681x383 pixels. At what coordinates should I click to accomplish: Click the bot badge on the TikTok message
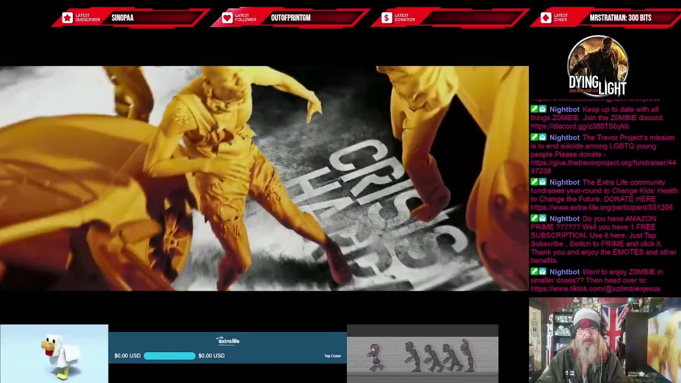543,272
